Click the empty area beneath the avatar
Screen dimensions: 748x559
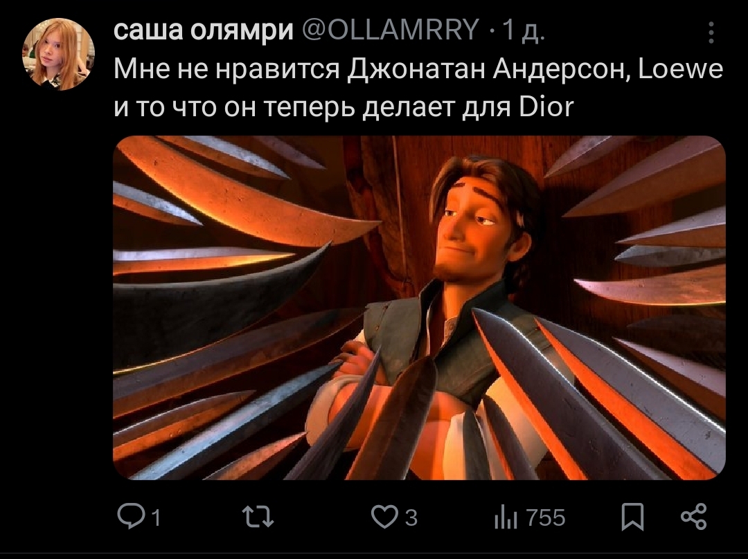[59, 286]
